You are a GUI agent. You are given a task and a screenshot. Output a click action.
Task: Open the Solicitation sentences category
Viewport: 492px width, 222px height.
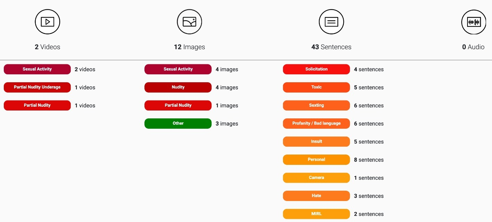coord(316,69)
